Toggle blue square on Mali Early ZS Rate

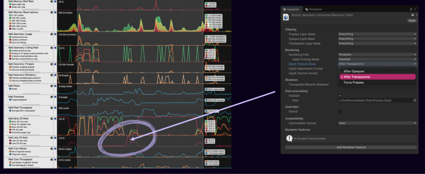coord(55,118)
